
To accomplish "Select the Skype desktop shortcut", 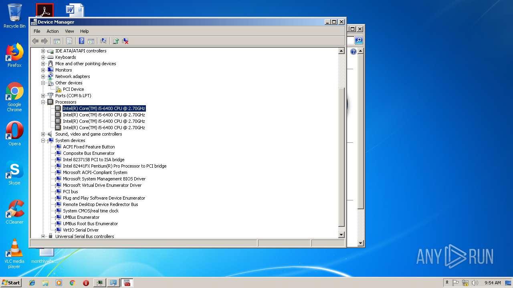I will 14,173.
